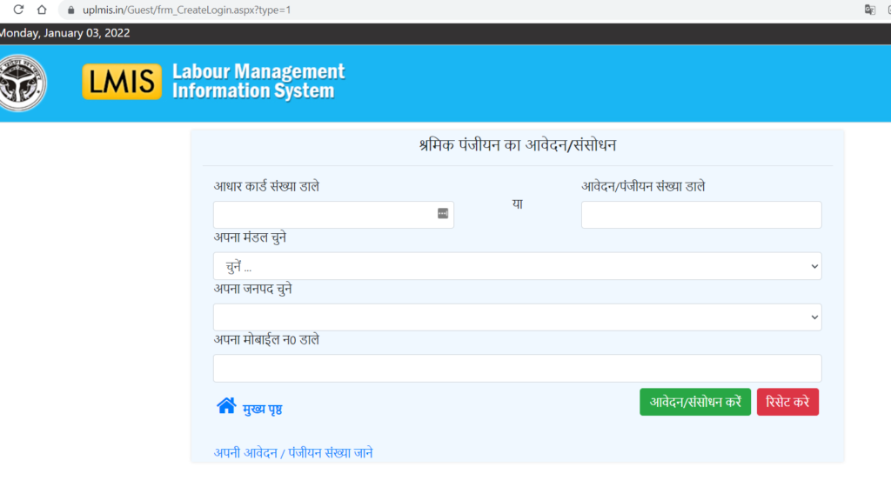The height and width of the screenshot is (487, 891).
Task: Select the अपना मोबाईल न० text field
Action: [517, 368]
